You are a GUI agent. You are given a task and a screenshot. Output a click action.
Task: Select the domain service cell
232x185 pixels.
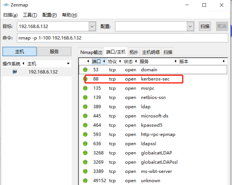click(x=149, y=70)
